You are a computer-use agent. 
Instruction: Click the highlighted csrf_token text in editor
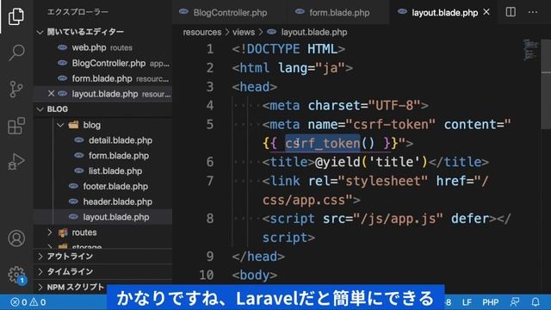click(322, 143)
